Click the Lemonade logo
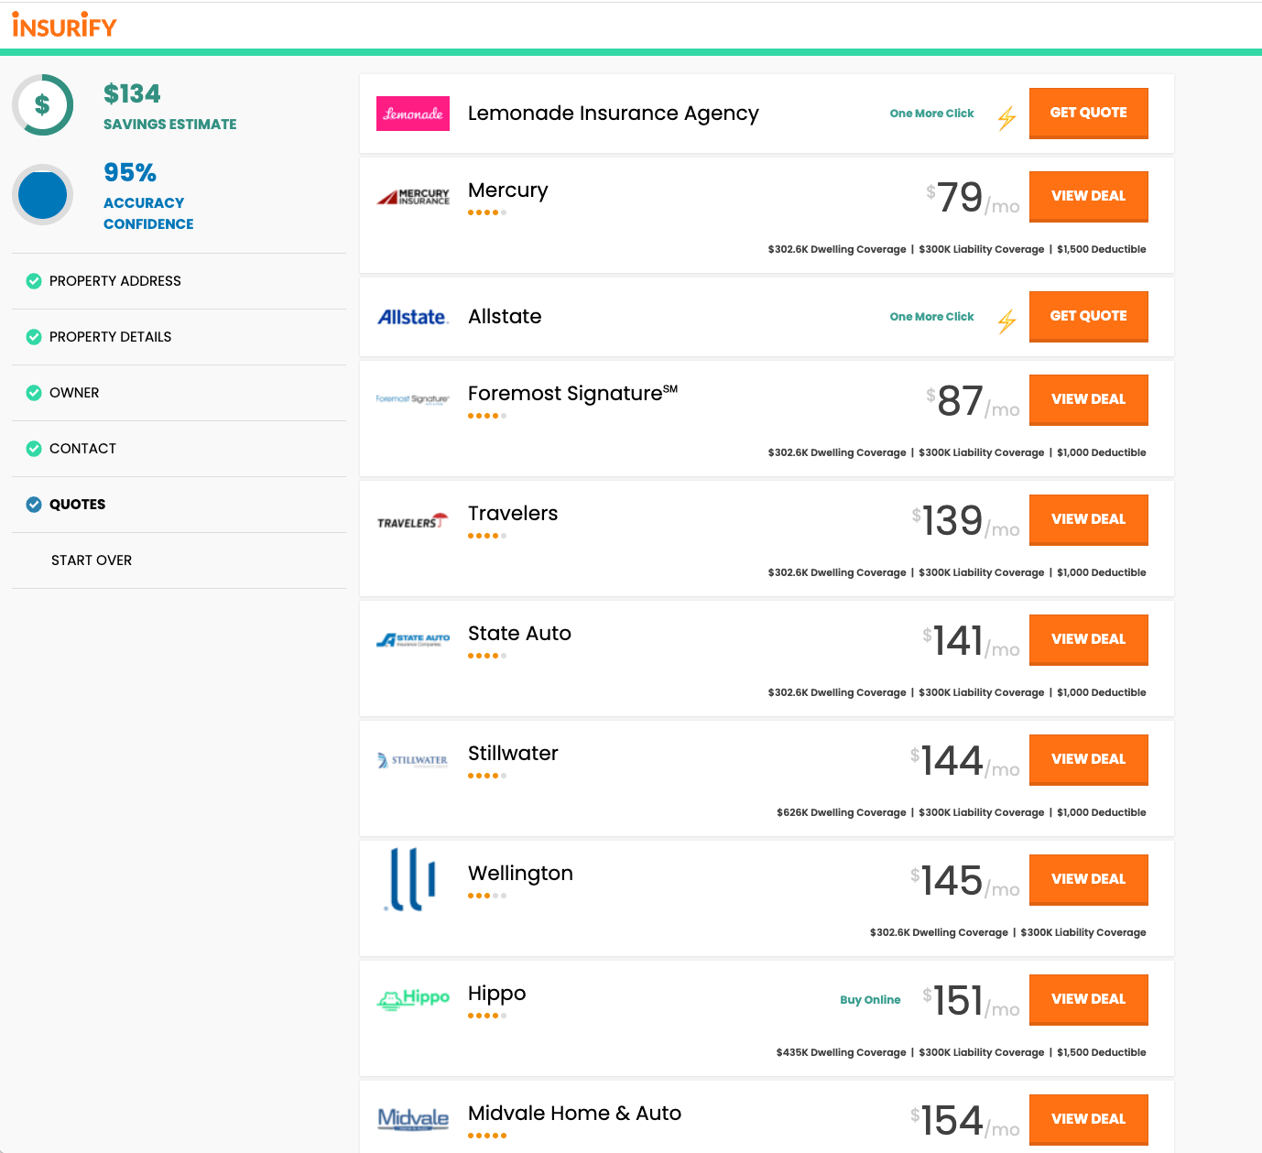Viewport: 1262px width, 1153px height. tap(413, 114)
